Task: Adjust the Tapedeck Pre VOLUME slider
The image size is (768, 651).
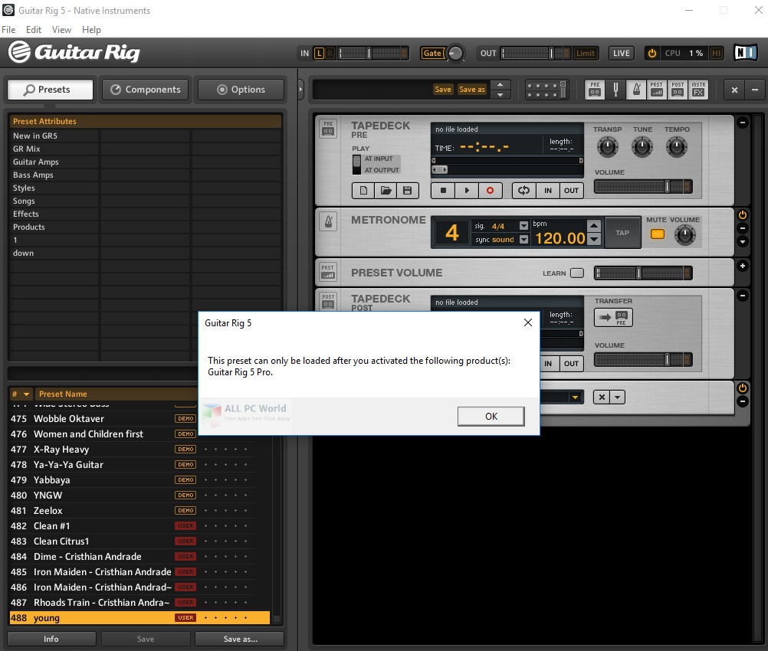Action: click(643, 186)
